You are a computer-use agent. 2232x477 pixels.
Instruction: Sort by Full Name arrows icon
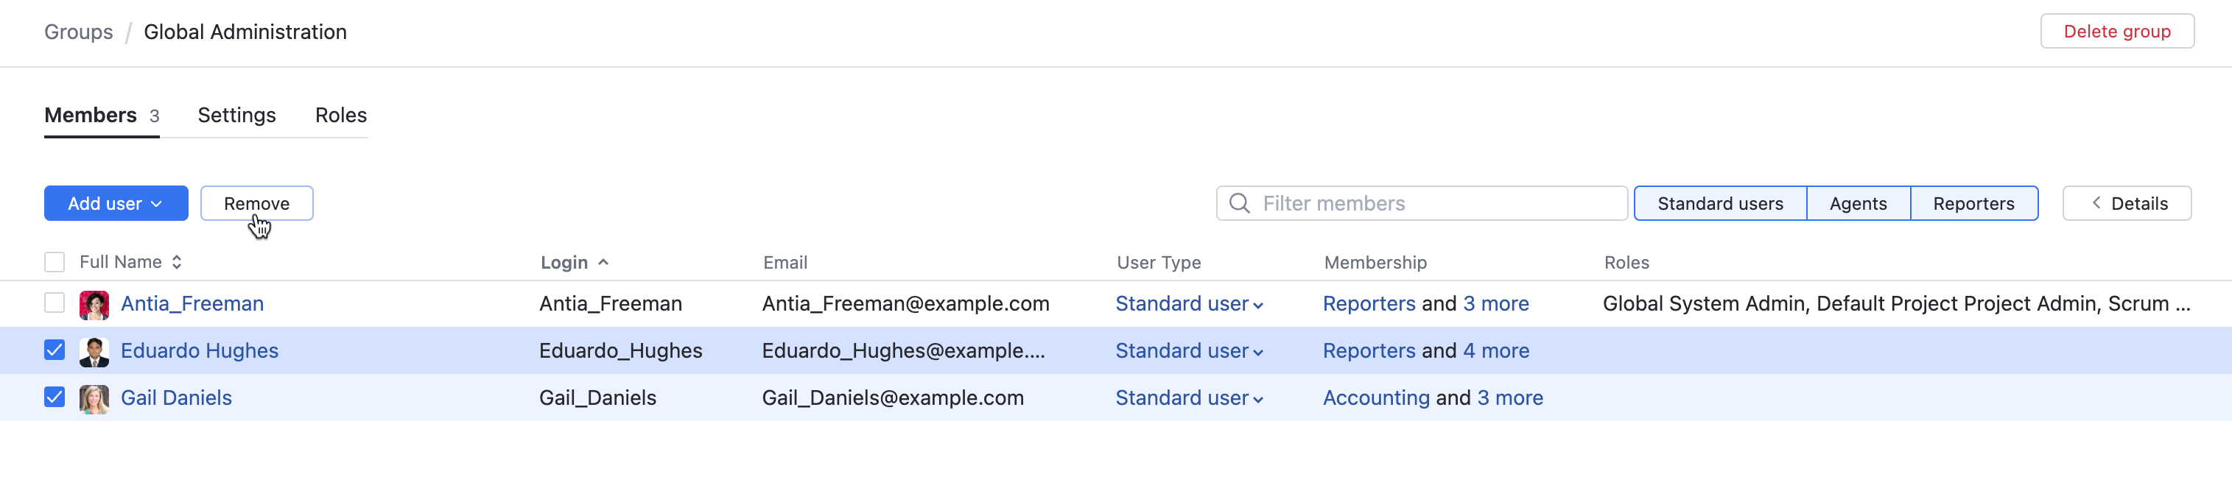177,262
